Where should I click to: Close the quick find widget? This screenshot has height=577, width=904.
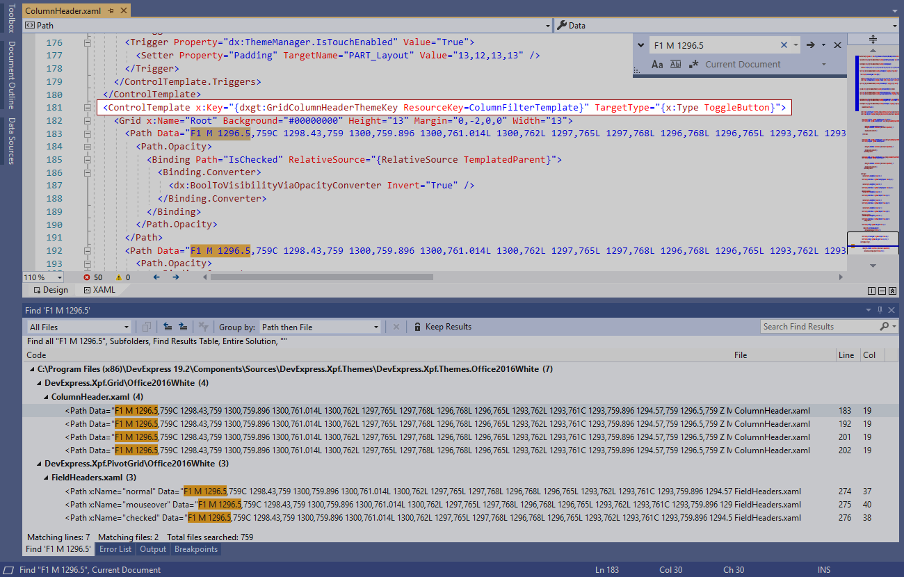point(837,45)
